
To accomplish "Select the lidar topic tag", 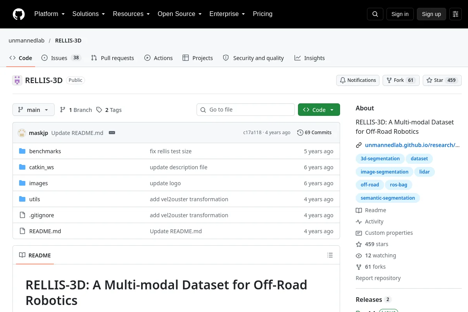I will click(x=424, y=172).
